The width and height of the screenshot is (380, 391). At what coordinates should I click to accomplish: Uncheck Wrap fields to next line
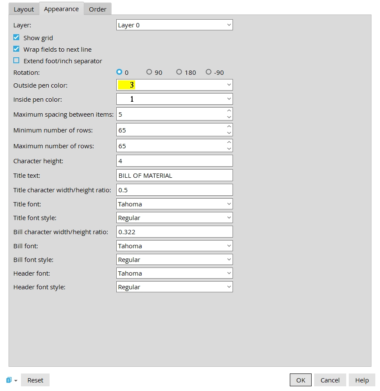tap(17, 49)
